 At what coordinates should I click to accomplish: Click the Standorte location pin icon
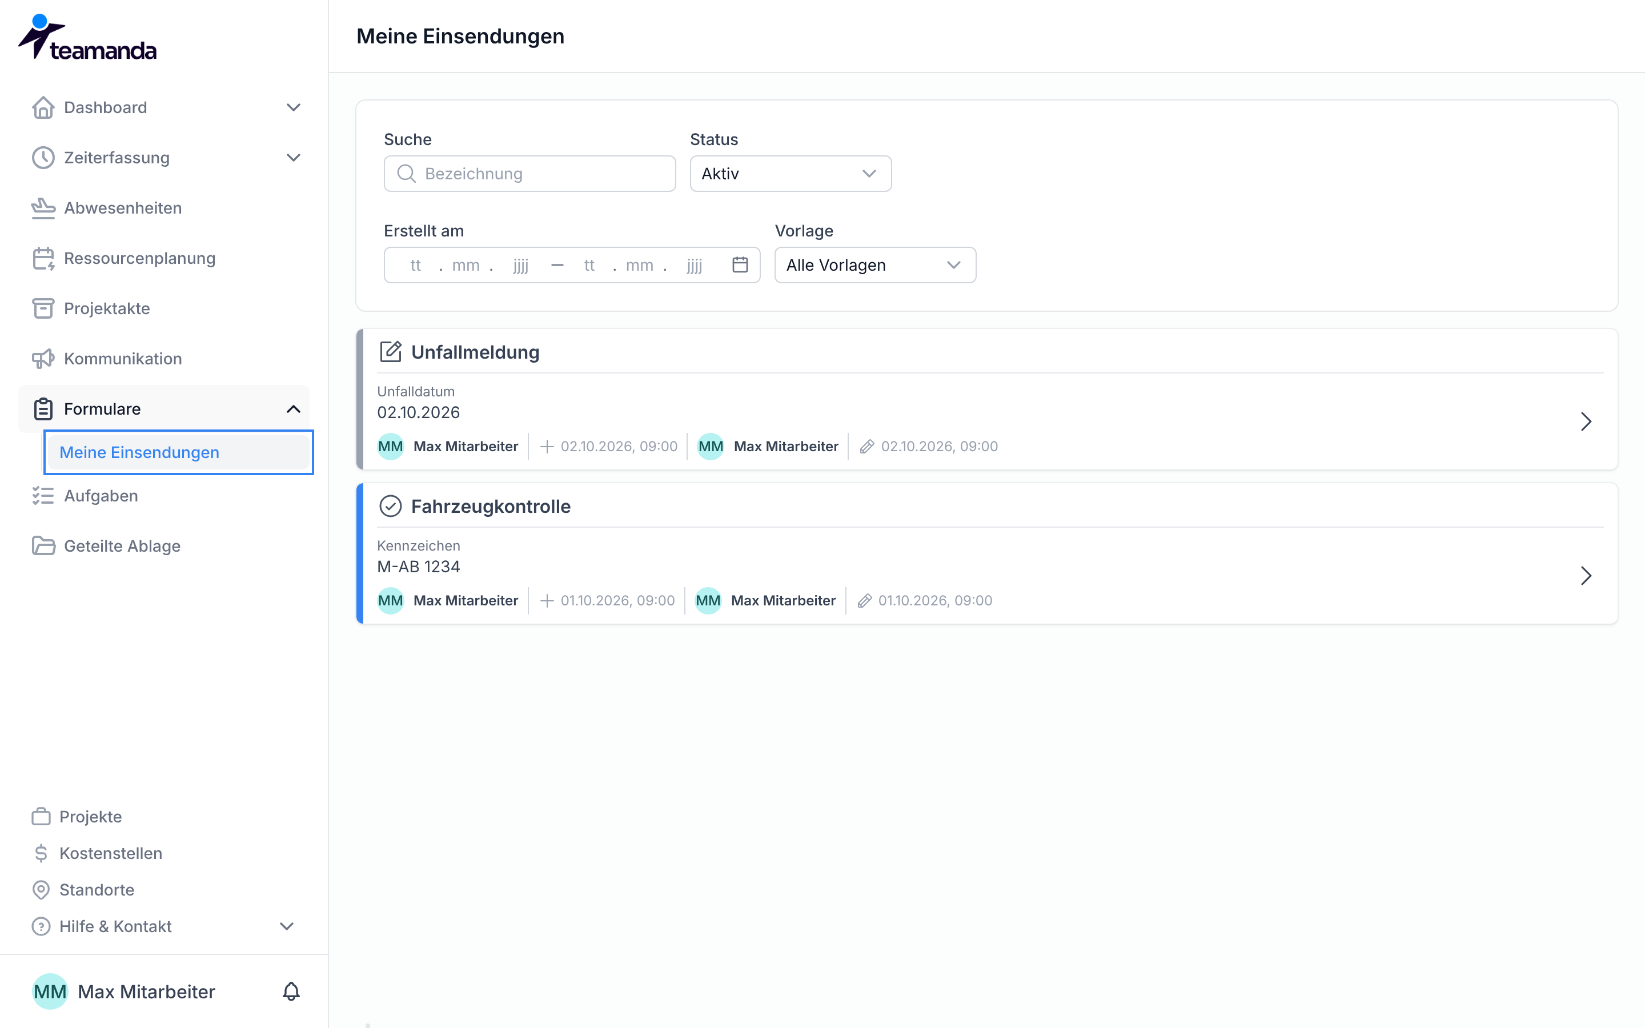coord(41,890)
